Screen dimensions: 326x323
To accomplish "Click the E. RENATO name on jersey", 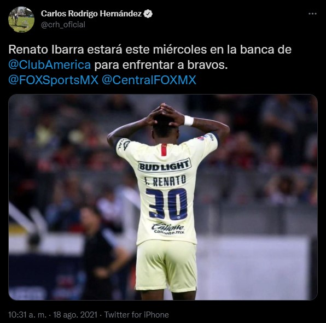I will point(165,181).
